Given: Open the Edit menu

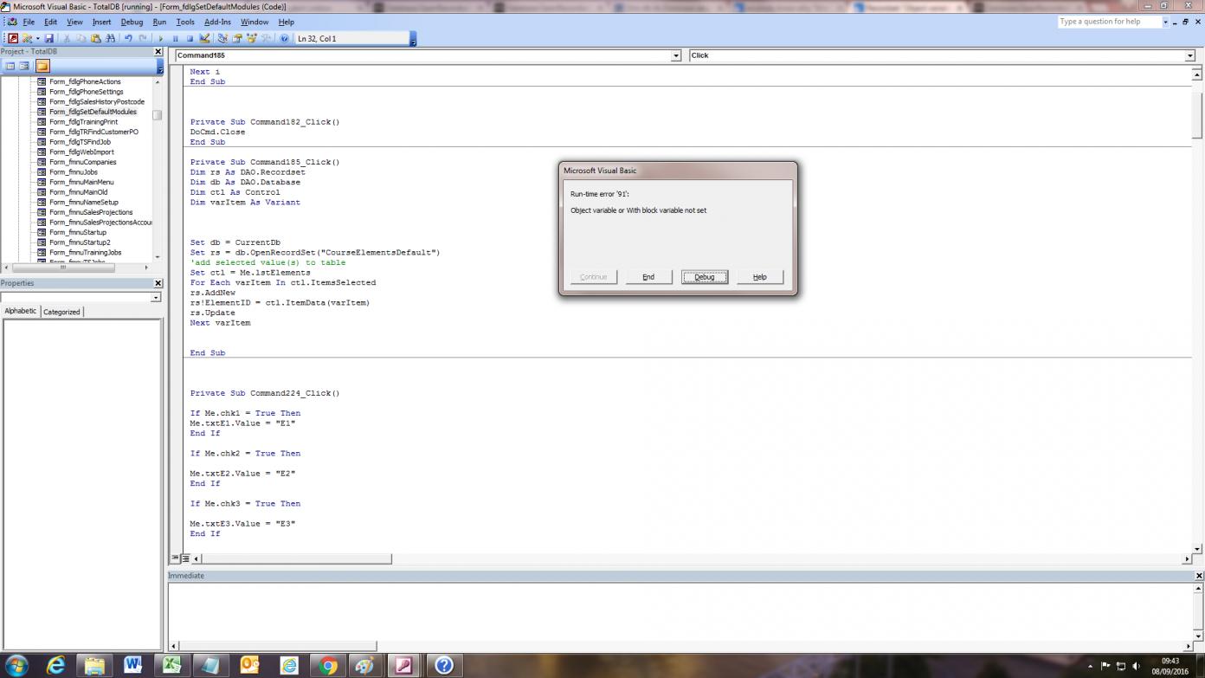Looking at the screenshot, I should point(51,22).
